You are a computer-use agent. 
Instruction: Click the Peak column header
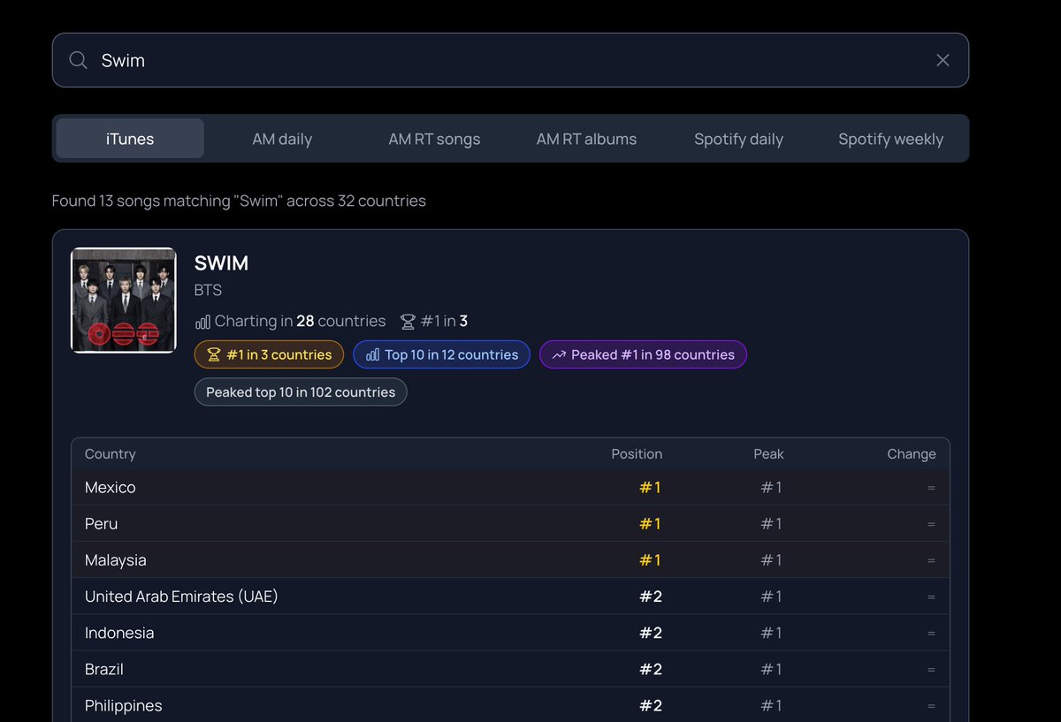pyautogui.click(x=768, y=454)
